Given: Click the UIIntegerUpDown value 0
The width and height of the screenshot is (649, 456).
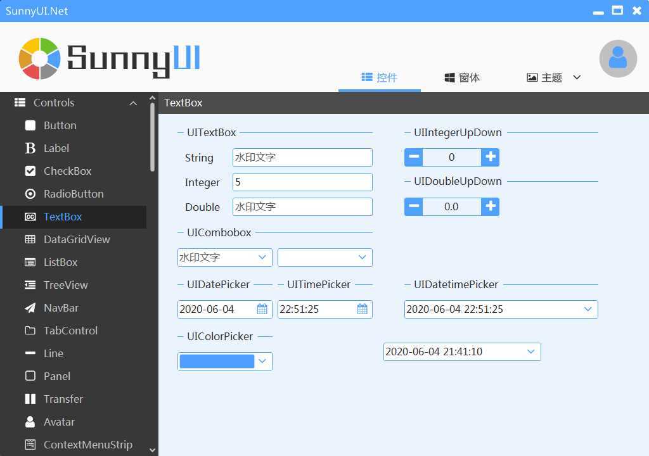Looking at the screenshot, I should (452, 157).
